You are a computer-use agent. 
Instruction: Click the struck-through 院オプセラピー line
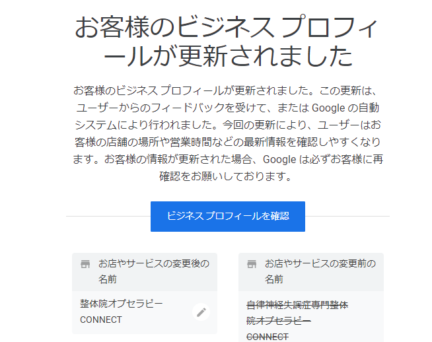pyautogui.click(x=279, y=321)
